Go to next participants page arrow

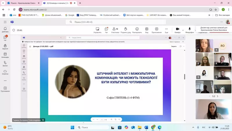tap(217, 96)
